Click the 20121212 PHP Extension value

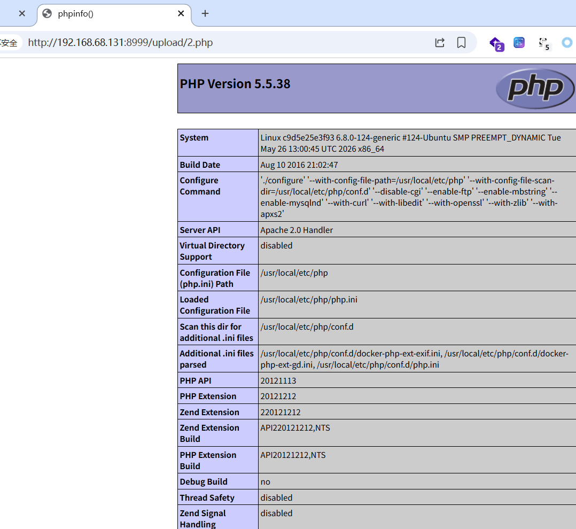coord(278,396)
